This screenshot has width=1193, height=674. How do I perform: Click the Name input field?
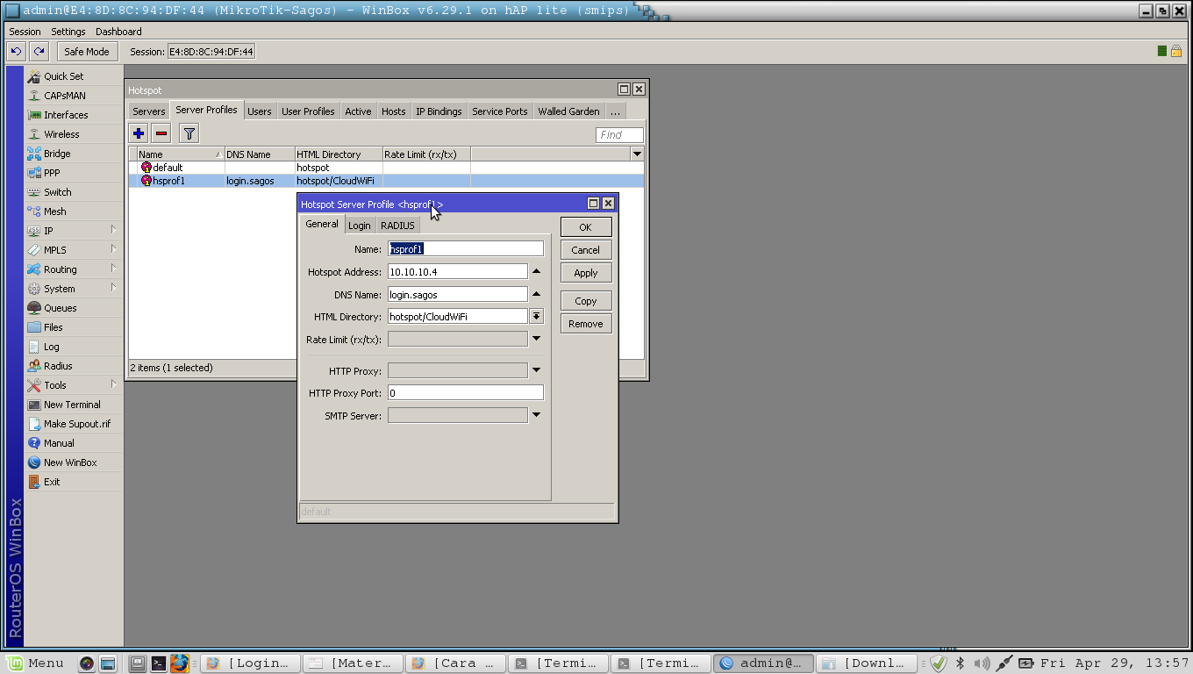pos(466,249)
